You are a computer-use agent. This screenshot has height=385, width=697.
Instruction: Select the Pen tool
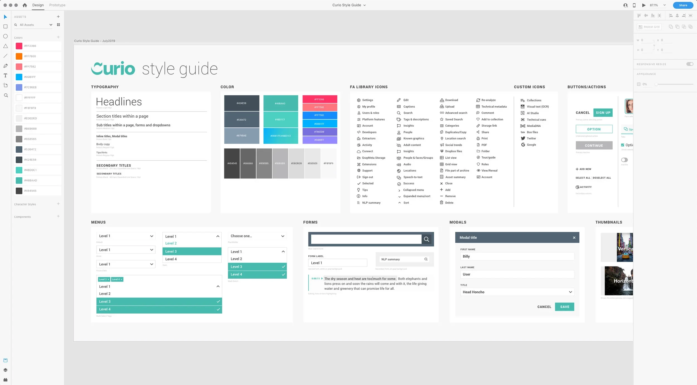pos(5,66)
